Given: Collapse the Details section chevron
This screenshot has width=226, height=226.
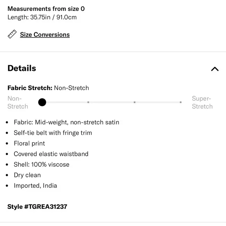Looking at the screenshot, I should [x=215, y=69].
